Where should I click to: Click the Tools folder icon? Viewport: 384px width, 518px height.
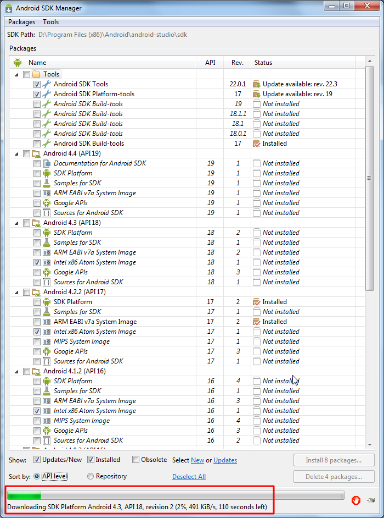click(36, 74)
